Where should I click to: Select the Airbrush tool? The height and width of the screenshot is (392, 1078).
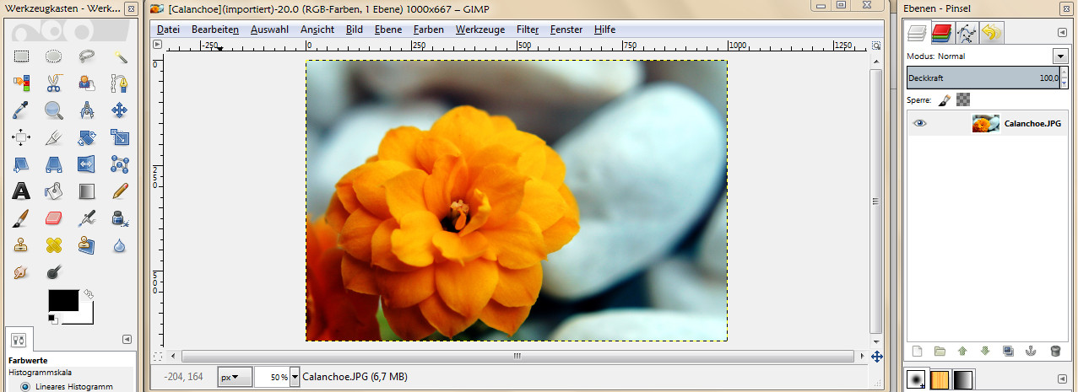pyautogui.click(x=87, y=218)
